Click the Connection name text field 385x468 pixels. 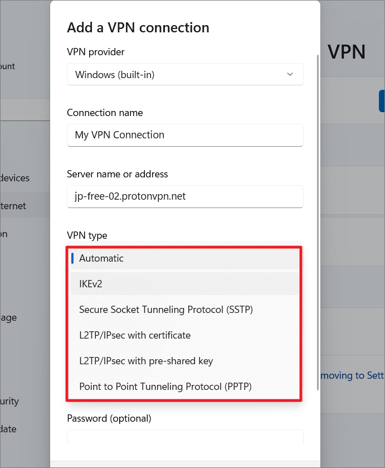pyautogui.click(x=185, y=135)
